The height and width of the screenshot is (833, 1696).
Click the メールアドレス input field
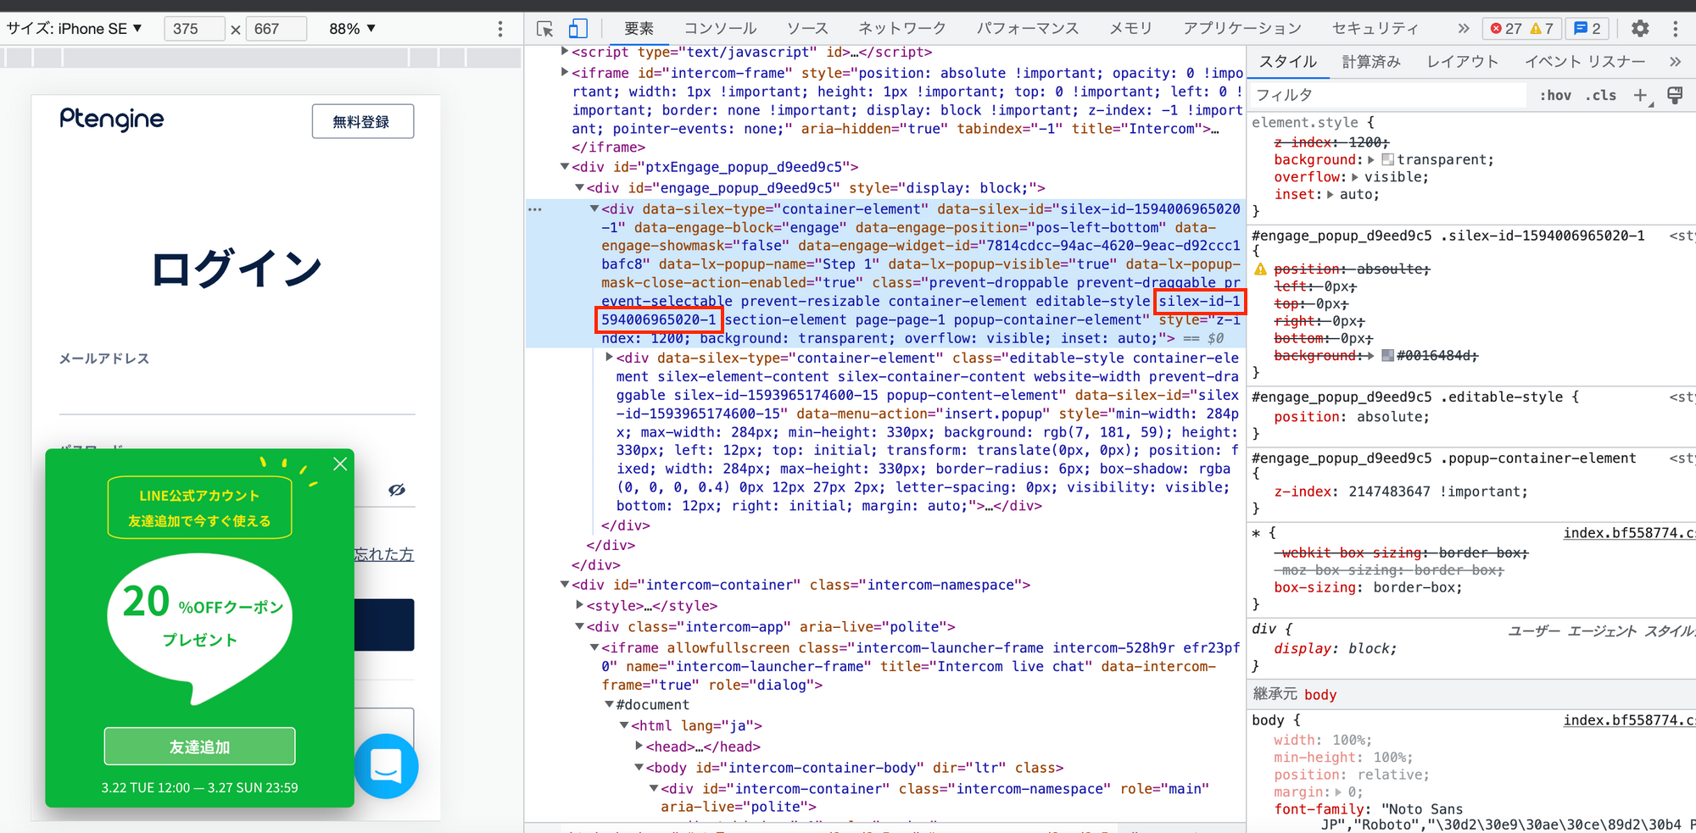click(237, 394)
